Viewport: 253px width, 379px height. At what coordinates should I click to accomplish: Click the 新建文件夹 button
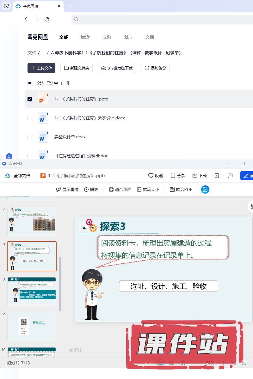pos(77,68)
